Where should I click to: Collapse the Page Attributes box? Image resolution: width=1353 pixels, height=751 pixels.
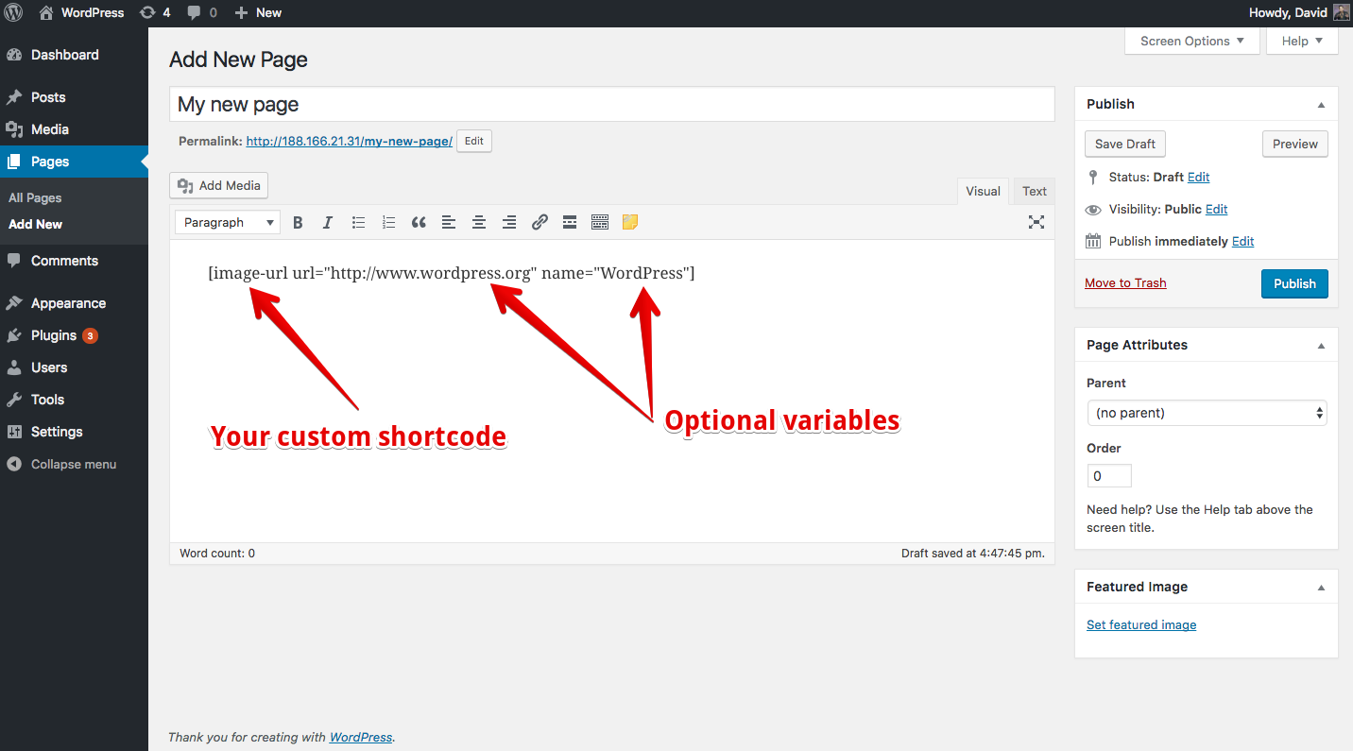(x=1321, y=346)
